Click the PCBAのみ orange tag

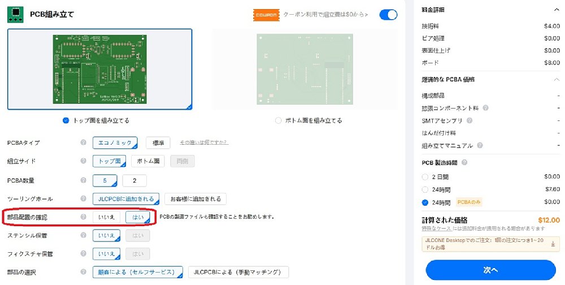(x=469, y=202)
